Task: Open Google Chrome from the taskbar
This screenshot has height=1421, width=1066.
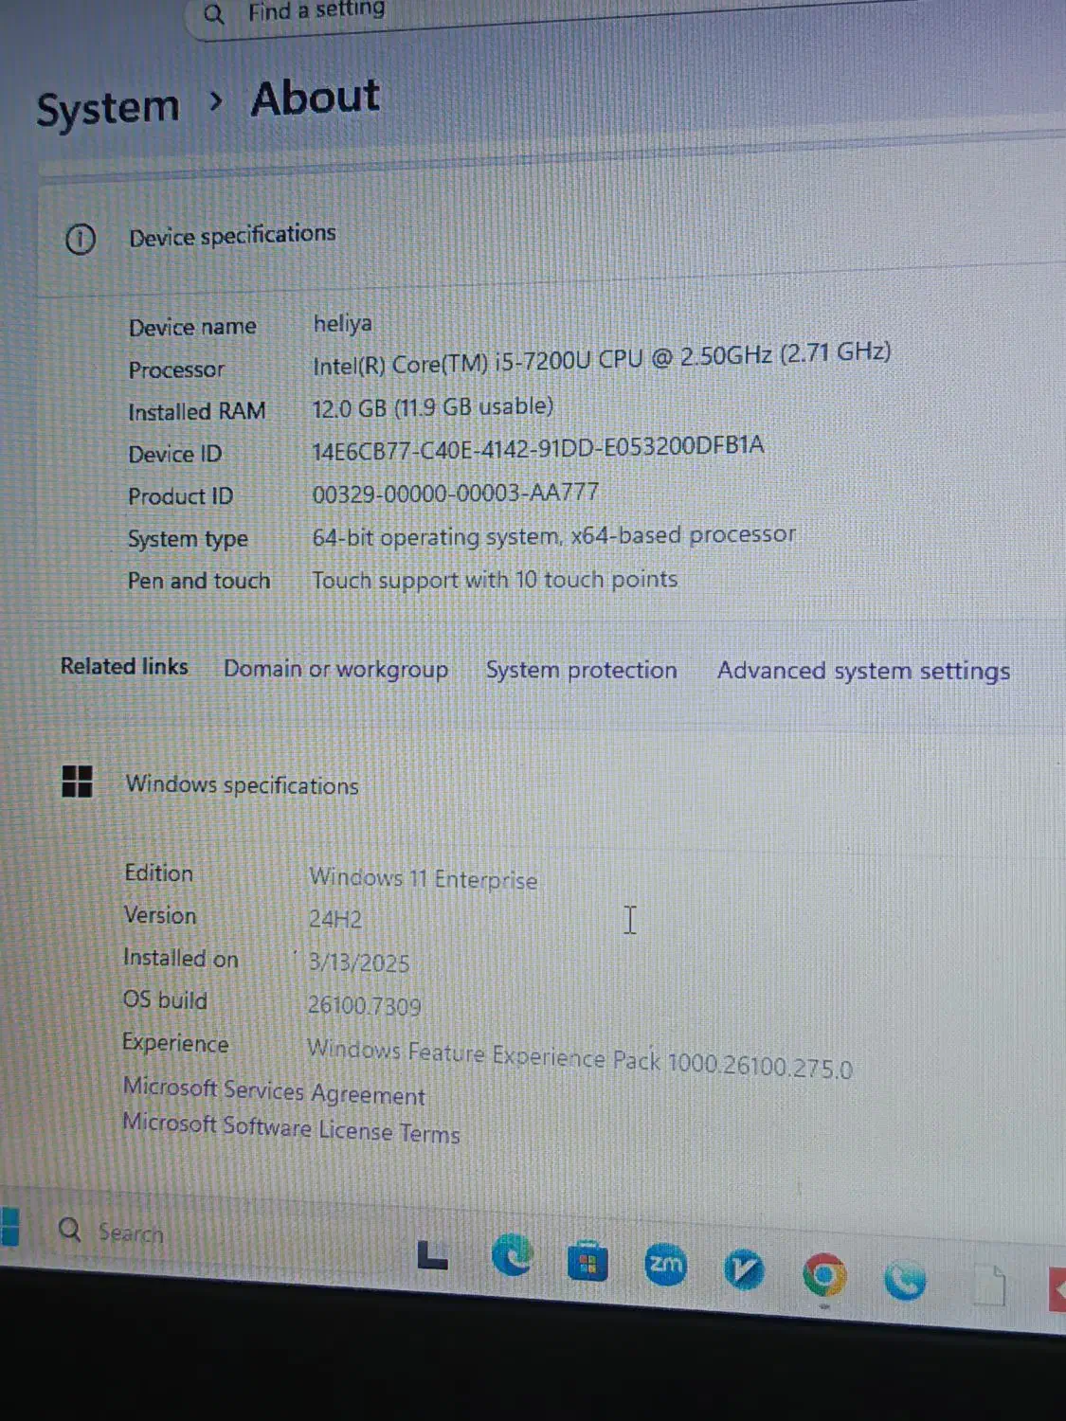Action: [x=824, y=1275]
